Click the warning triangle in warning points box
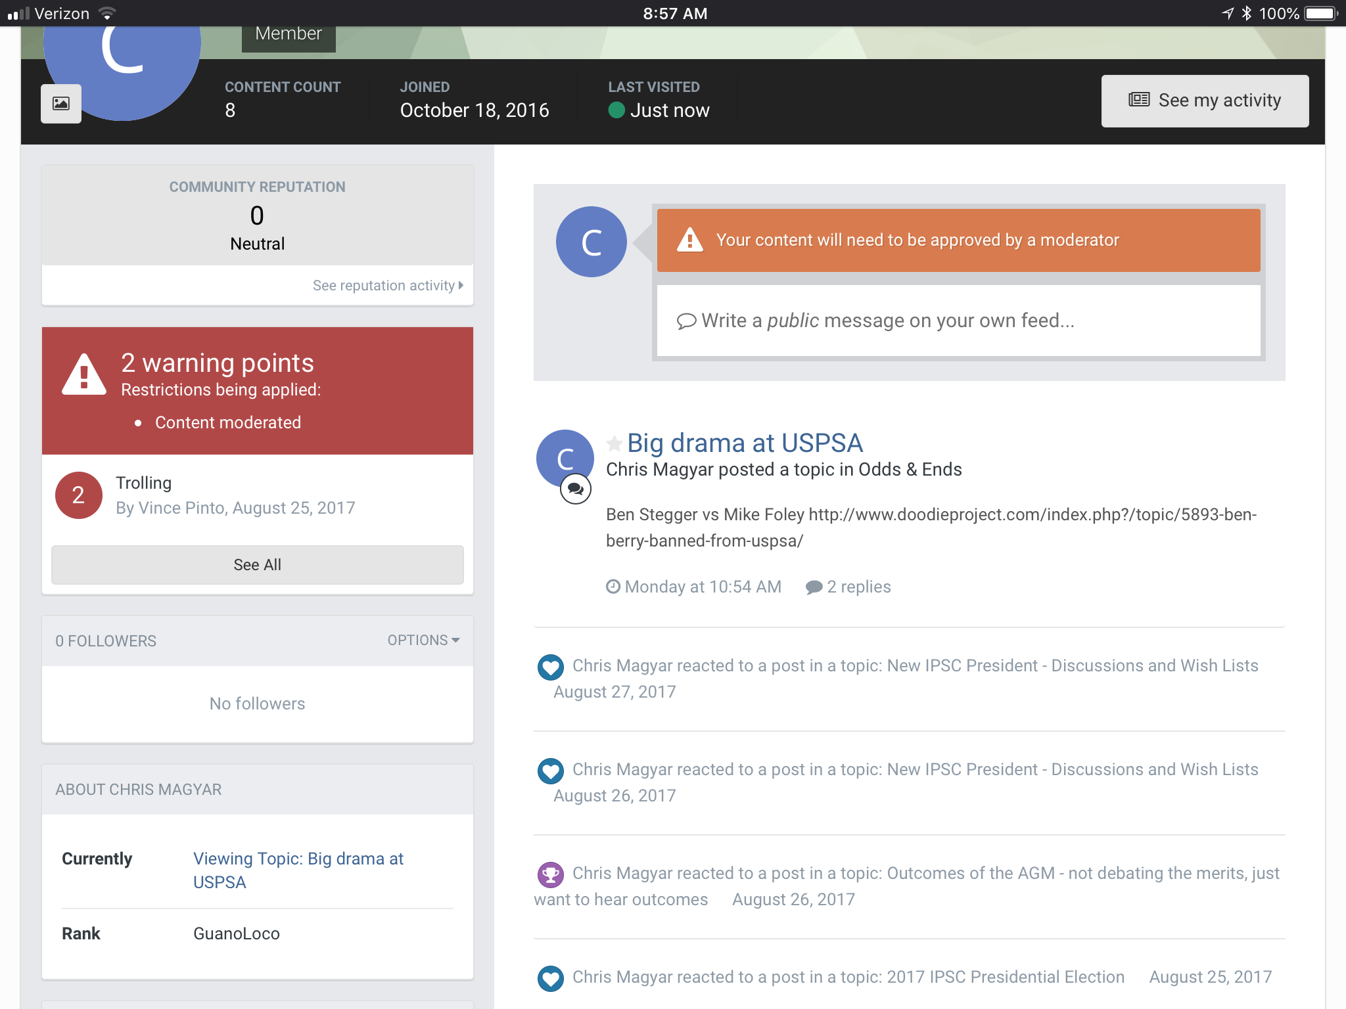The height and width of the screenshot is (1009, 1346). [84, 375]
